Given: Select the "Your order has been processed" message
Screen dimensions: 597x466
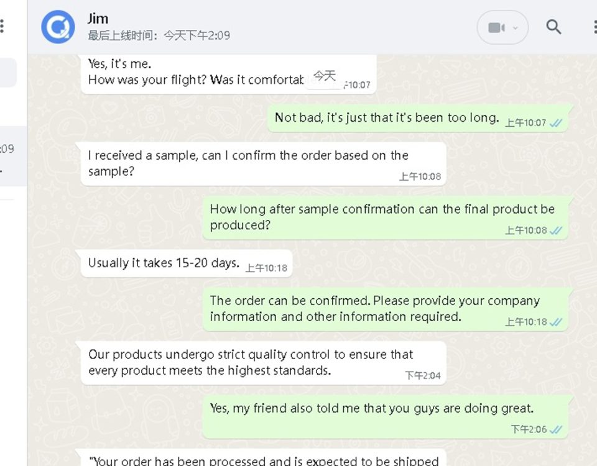Looking at the screenshot, I should click(x=263, y=458).
